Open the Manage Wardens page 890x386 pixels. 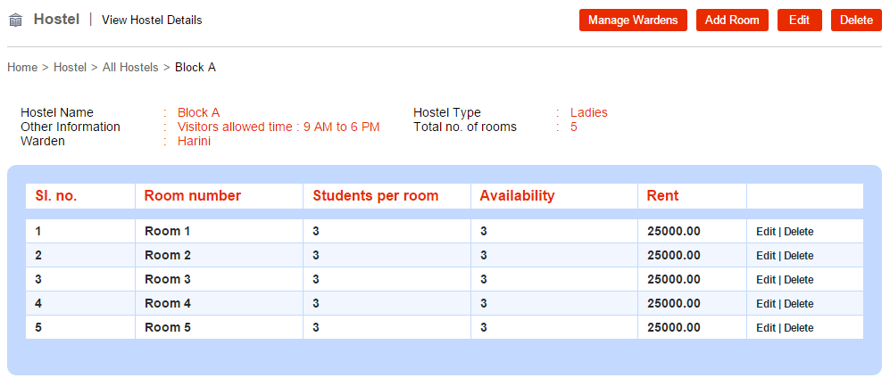[633, 21]
